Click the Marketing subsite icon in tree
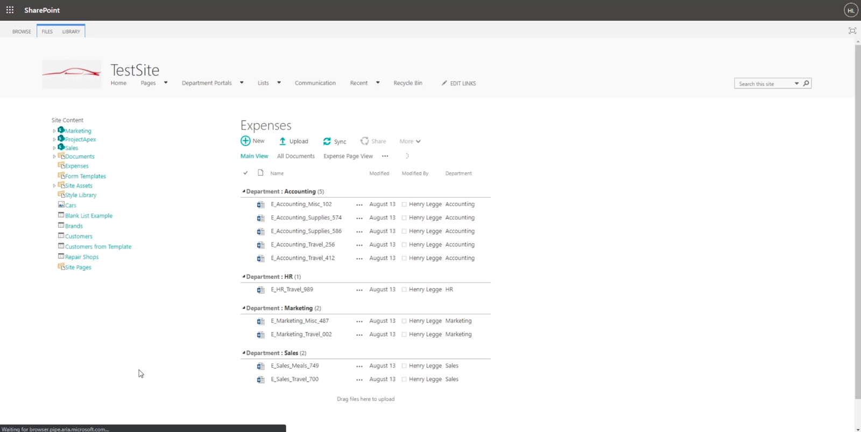This screenshot has width=861, height=432. click(61, 130)
